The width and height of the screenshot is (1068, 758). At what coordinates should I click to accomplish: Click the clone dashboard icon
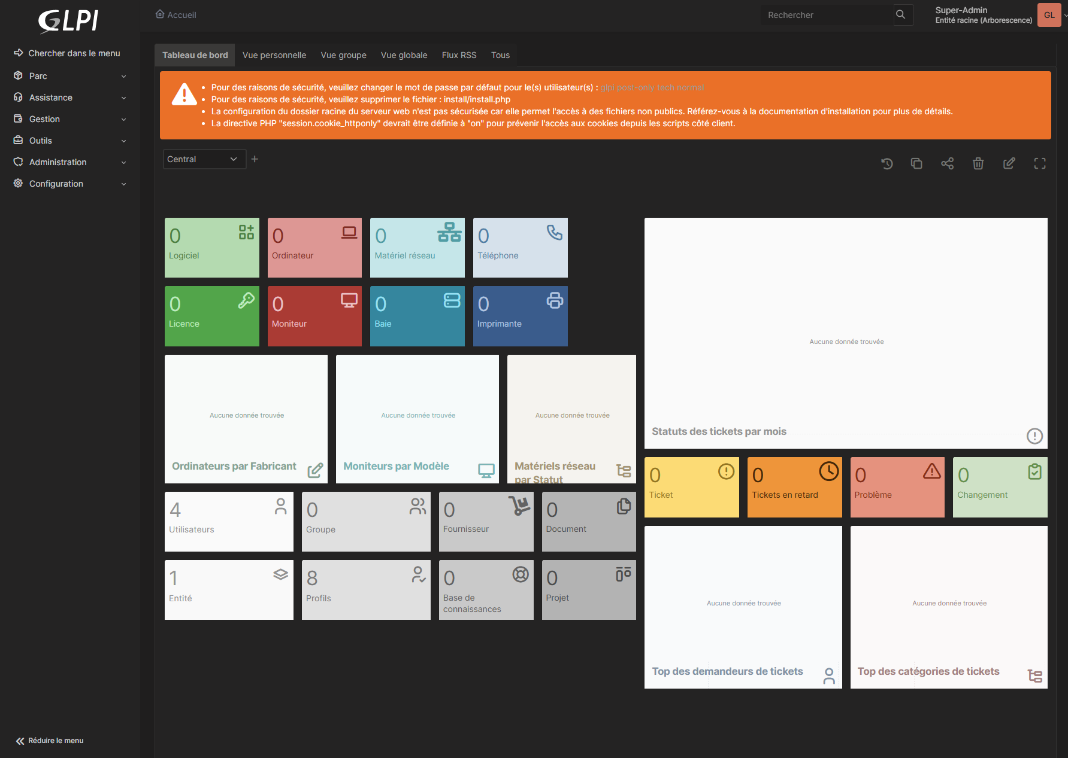click(x=916, y=163)
